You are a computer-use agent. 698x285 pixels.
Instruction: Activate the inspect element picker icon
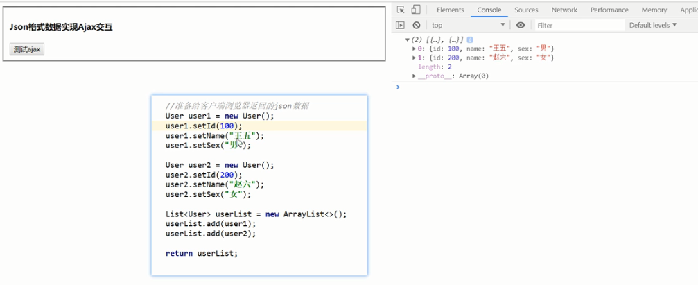point(401,10)
